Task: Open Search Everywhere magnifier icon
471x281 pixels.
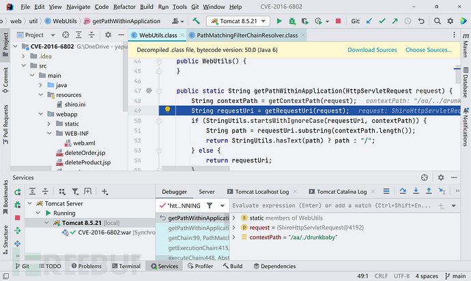Action: (x=438, y=21)
